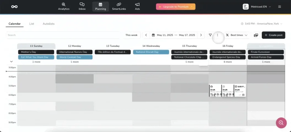The height and width of the screenshot is (132, 291).
Task: Switch to the List tab
Action: click(32, 24)
